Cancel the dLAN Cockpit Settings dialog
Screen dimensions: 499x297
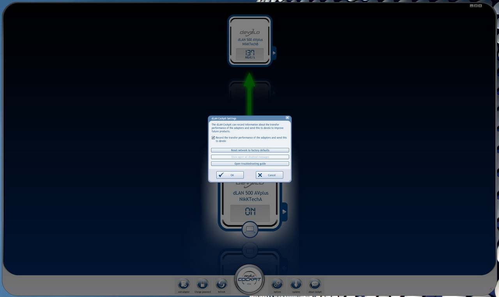point(269,175)
